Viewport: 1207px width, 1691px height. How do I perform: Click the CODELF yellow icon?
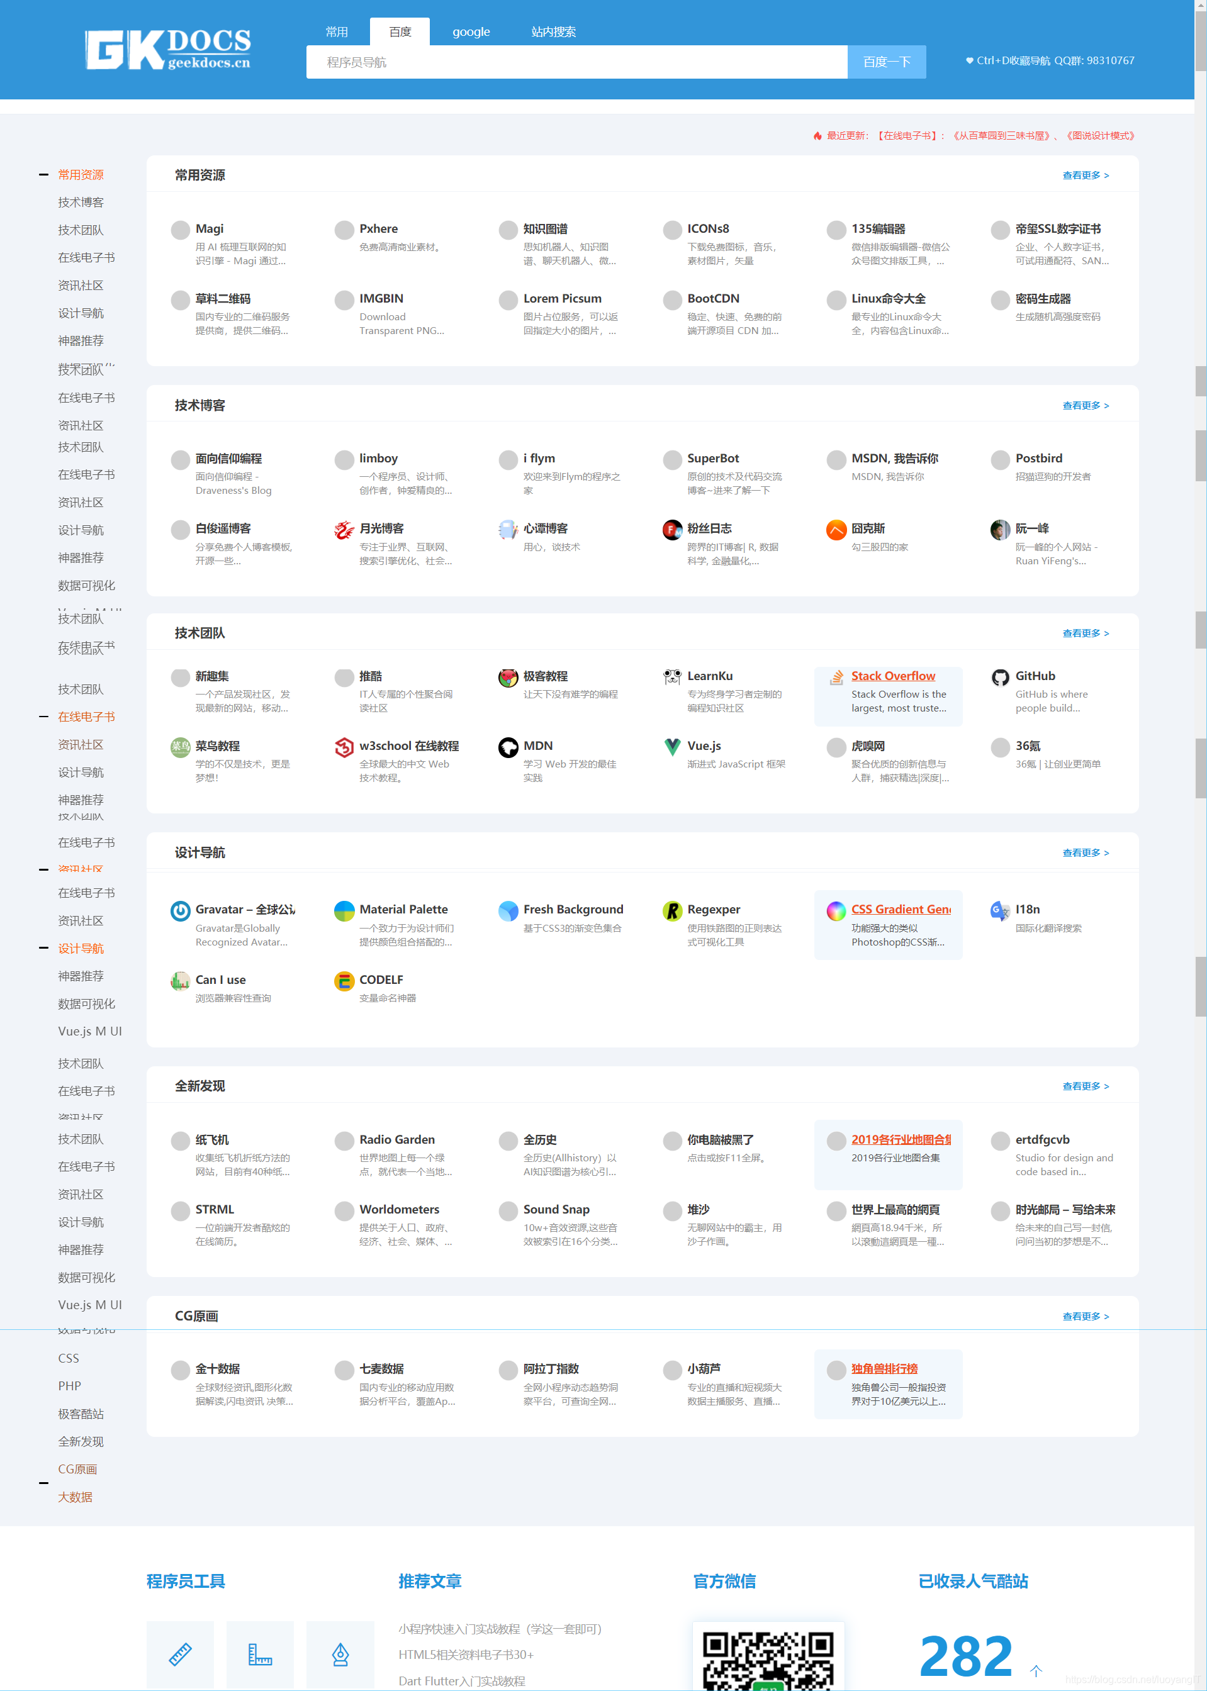[344, 981]
